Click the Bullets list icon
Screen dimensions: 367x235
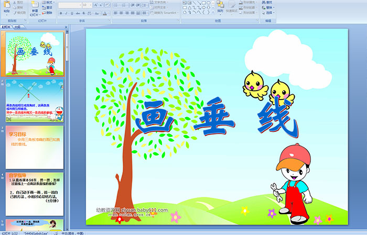pos(116,5)
